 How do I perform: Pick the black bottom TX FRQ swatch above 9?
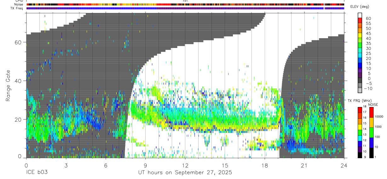pos(360,155)
